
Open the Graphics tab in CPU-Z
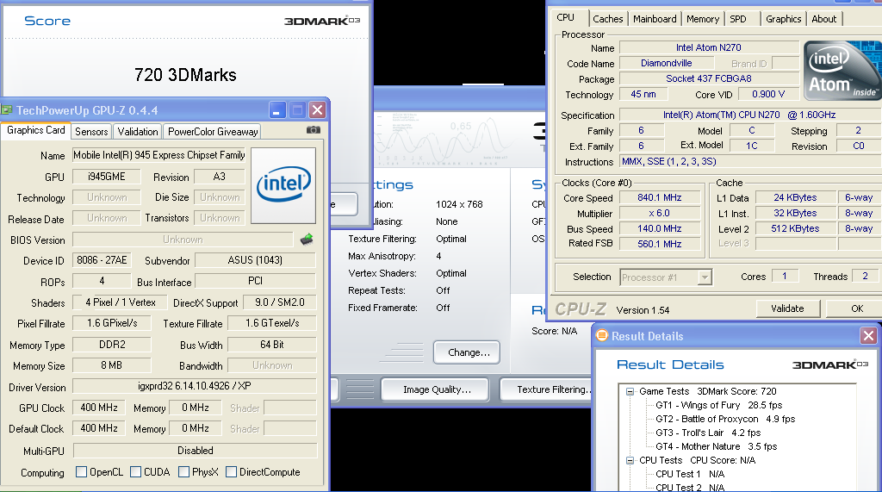[784, 19]
